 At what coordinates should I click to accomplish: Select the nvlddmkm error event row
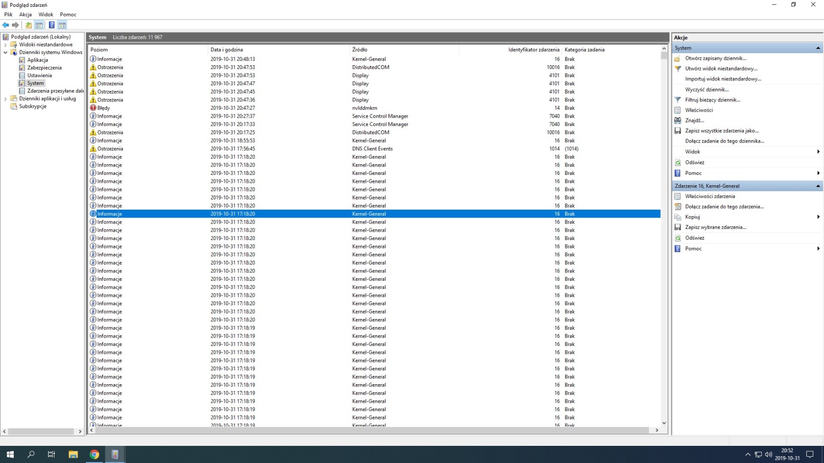pos(374,108)
